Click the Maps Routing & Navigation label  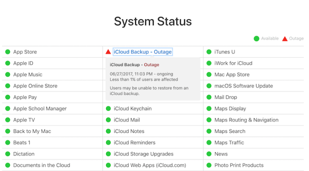point(246,120)
